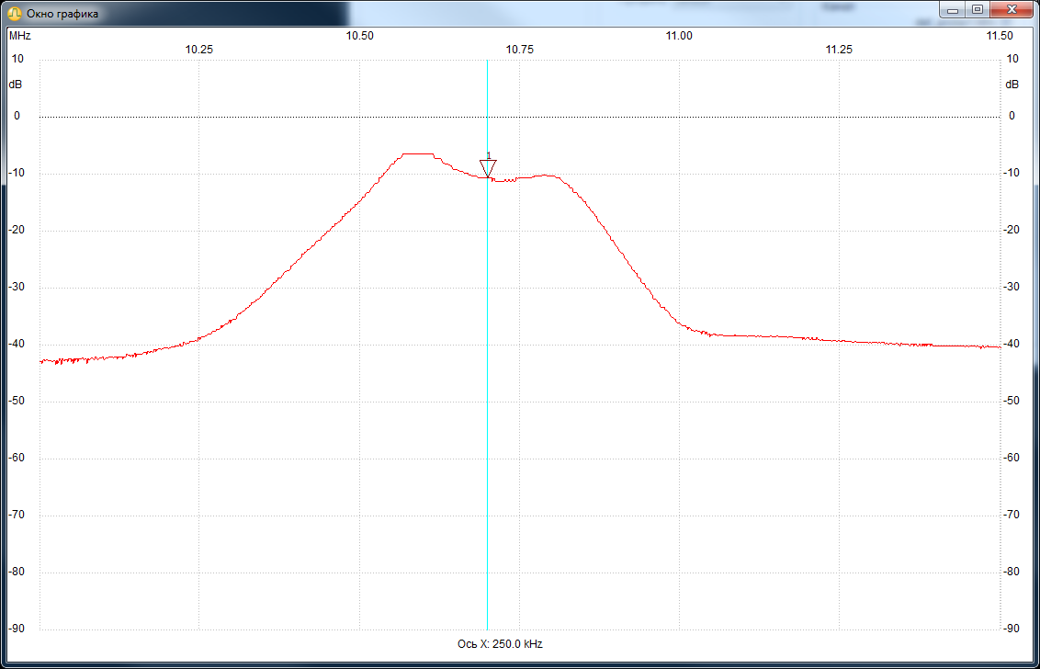Click the -40 label on left axis
1040x669 pixels.
[x=17, y=344]
